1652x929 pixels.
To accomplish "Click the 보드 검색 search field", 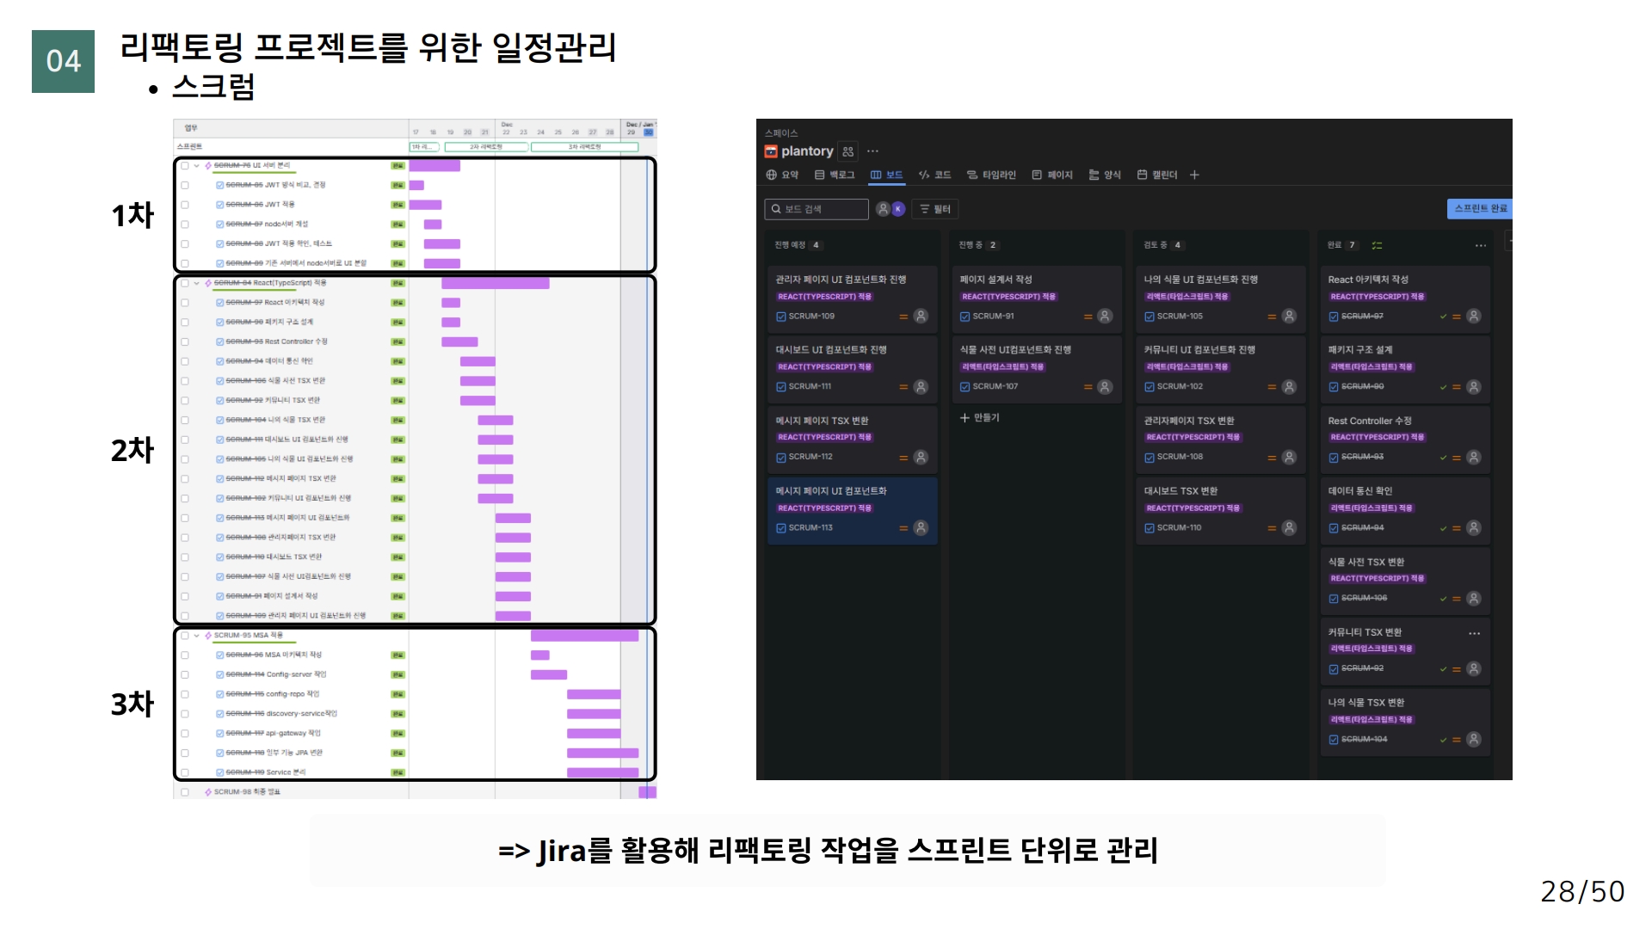I will pos(817,209).
